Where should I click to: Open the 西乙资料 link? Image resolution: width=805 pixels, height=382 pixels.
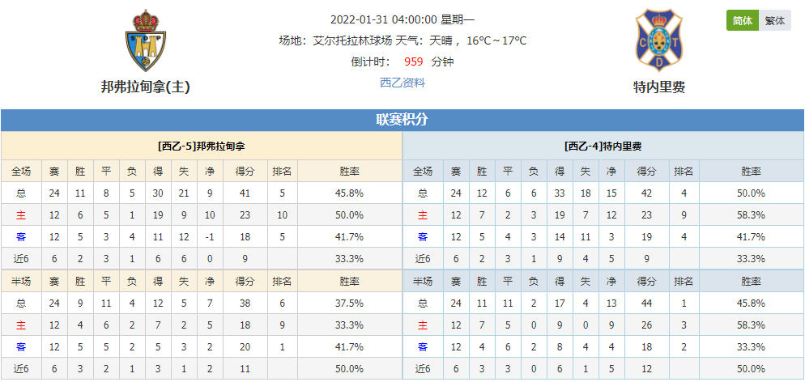(402, 83)
